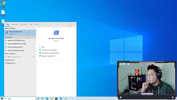Click the Windows PowerShell ISE result icon
This screenshot has width=177, height=100.
(x=6, y=47)
